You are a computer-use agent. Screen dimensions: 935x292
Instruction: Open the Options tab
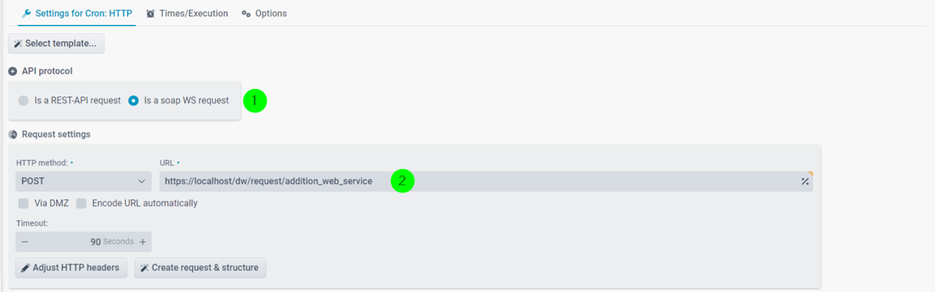pos(264,13)
